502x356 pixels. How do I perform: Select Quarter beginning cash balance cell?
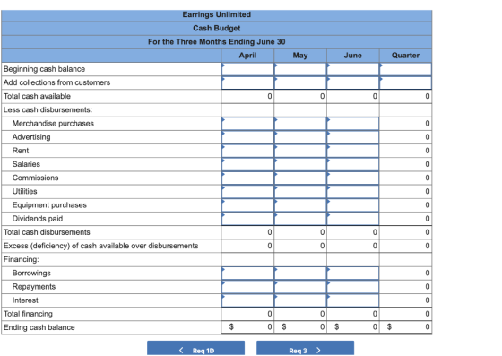(x=405, y=69)
